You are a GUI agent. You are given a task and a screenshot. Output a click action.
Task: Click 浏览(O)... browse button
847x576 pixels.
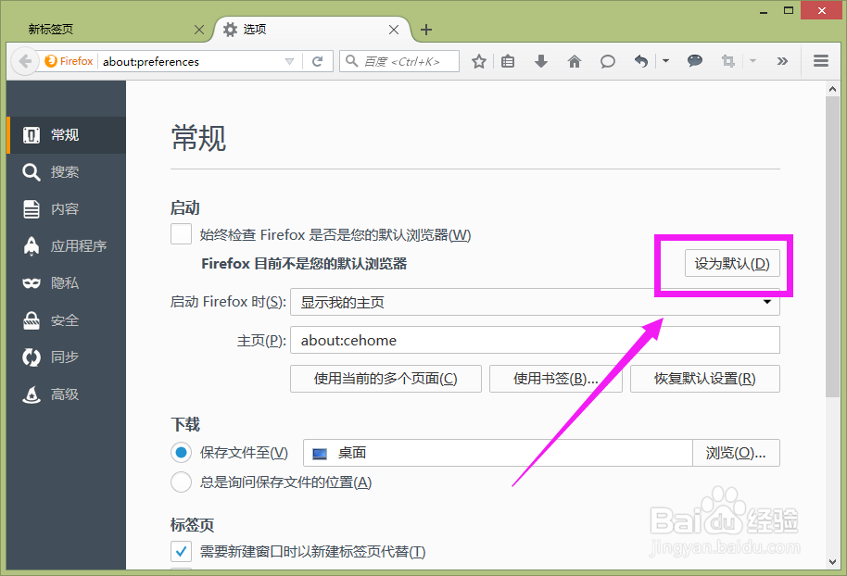[737, 453]
